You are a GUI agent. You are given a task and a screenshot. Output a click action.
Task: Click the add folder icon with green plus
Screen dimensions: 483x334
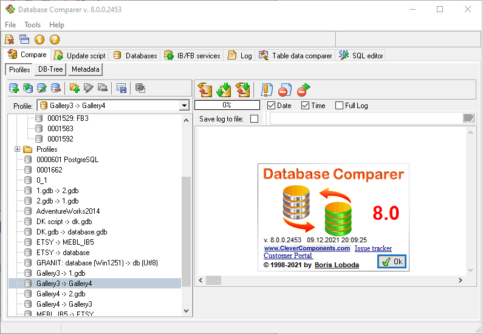tap(75, 88)
